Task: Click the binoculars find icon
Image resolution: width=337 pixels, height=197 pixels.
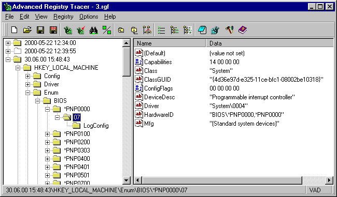Action: [x=94, y=30]
